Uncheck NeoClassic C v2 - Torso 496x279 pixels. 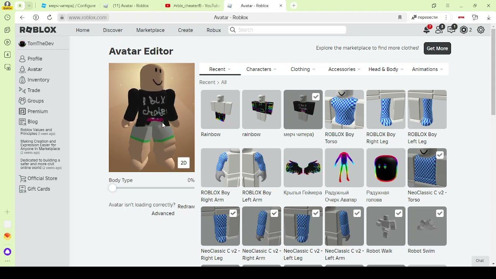coord(440,155)
